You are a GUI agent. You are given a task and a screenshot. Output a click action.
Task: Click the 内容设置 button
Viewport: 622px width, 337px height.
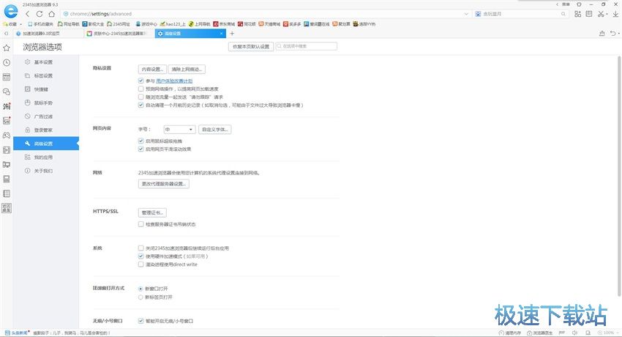[152, 69]
